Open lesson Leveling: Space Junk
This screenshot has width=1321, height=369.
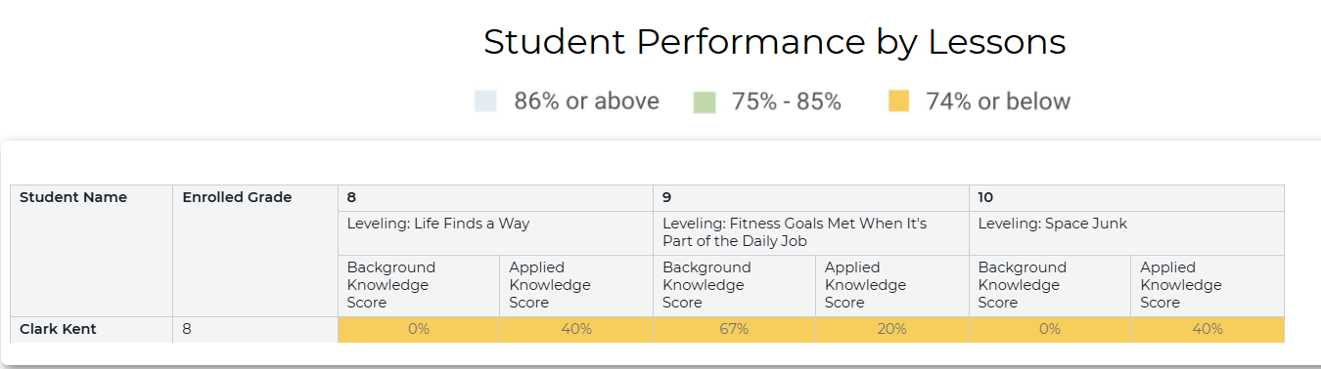pos(1052,224)
